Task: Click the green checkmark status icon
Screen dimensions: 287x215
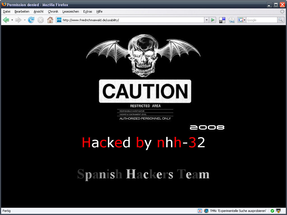Action: coord(272,211)
